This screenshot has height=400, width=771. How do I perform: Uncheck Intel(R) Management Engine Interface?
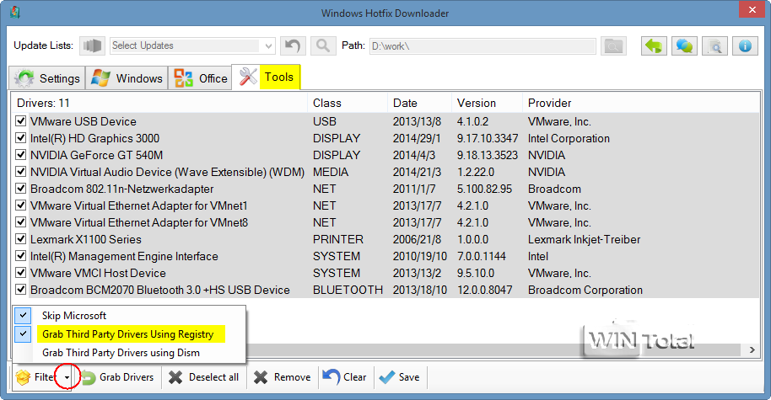tap(20, 256)
